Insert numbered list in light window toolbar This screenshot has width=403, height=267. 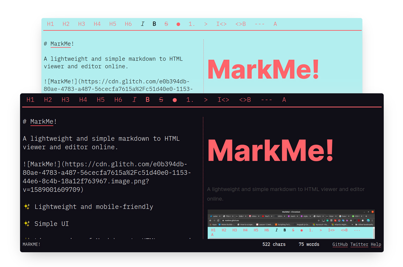click(192, 24)
